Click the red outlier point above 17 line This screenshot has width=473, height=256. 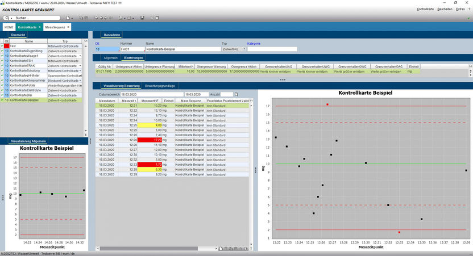(327, 104)
